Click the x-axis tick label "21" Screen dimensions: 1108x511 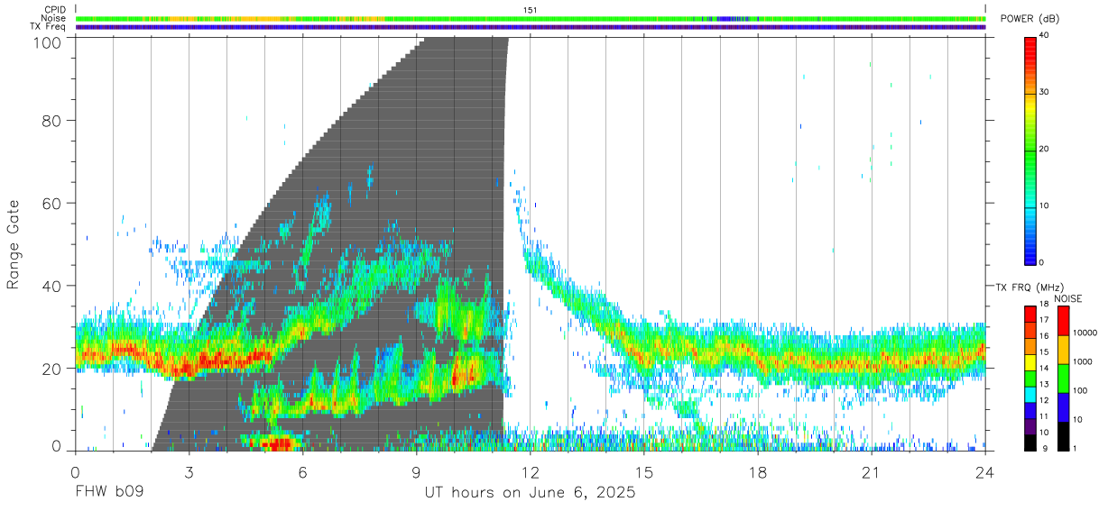[872, 473]
